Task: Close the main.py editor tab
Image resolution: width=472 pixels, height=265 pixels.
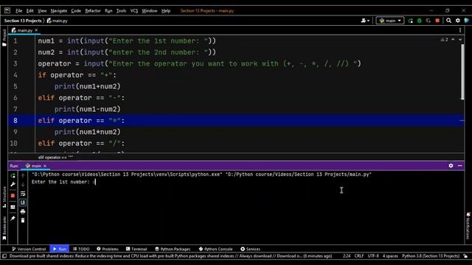Action: point(36,30)
